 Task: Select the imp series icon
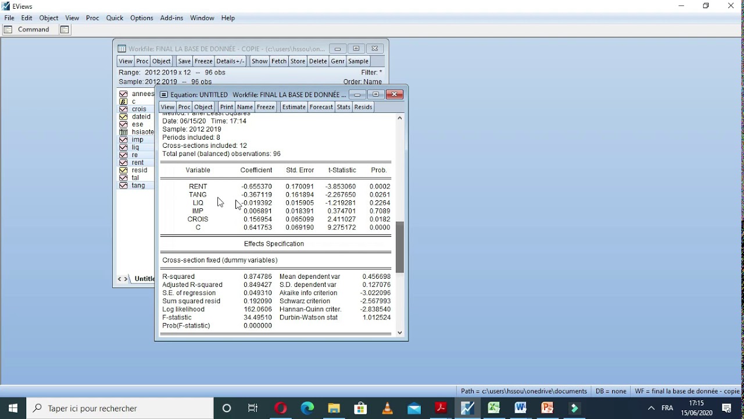123,140
